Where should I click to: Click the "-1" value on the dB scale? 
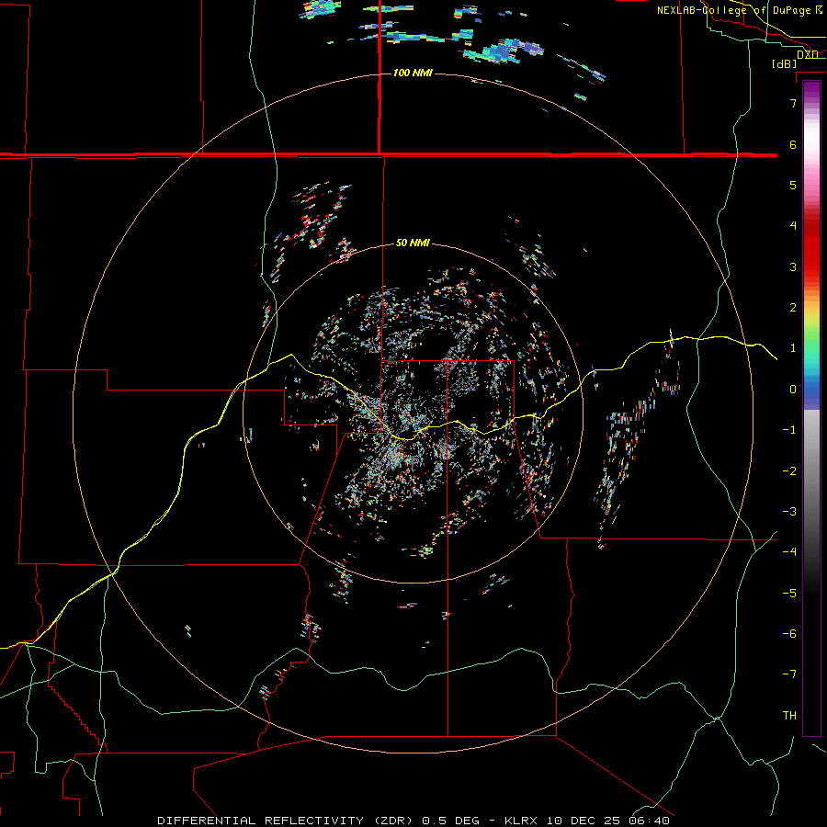[789, 430]
